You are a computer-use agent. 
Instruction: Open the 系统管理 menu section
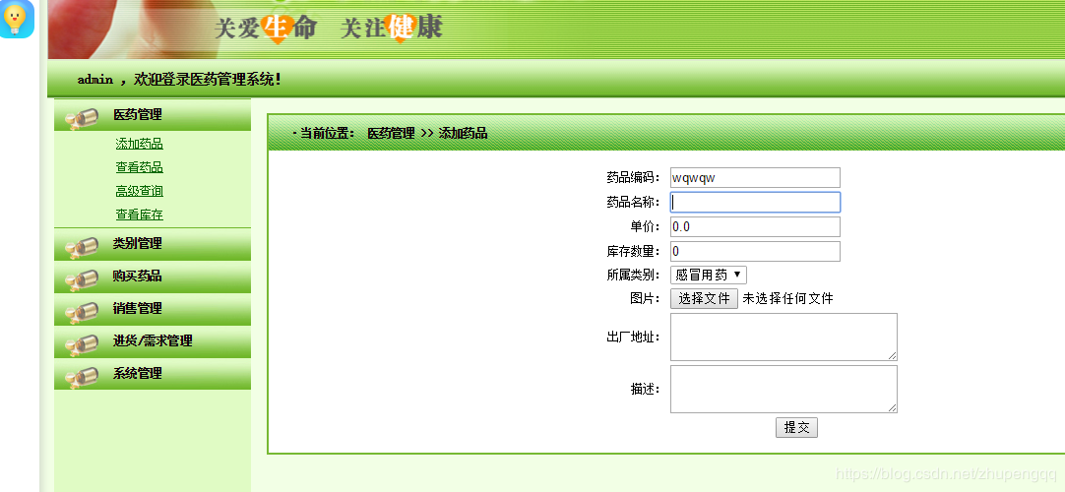(x=153, y=374)
